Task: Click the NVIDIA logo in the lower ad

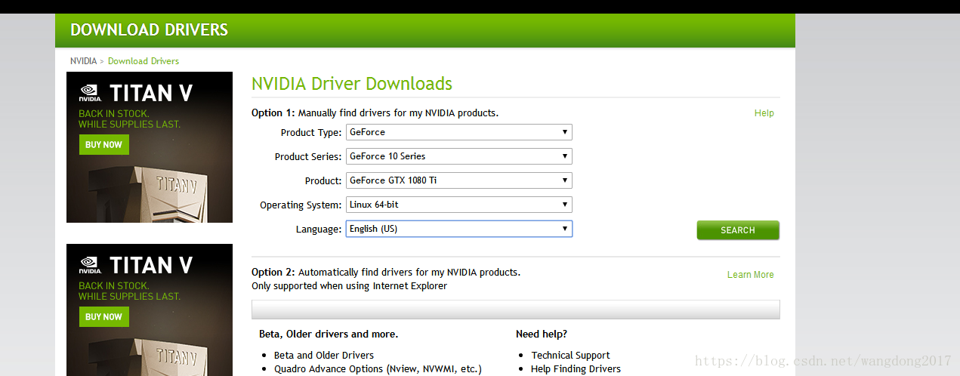Action: (90, 266)
